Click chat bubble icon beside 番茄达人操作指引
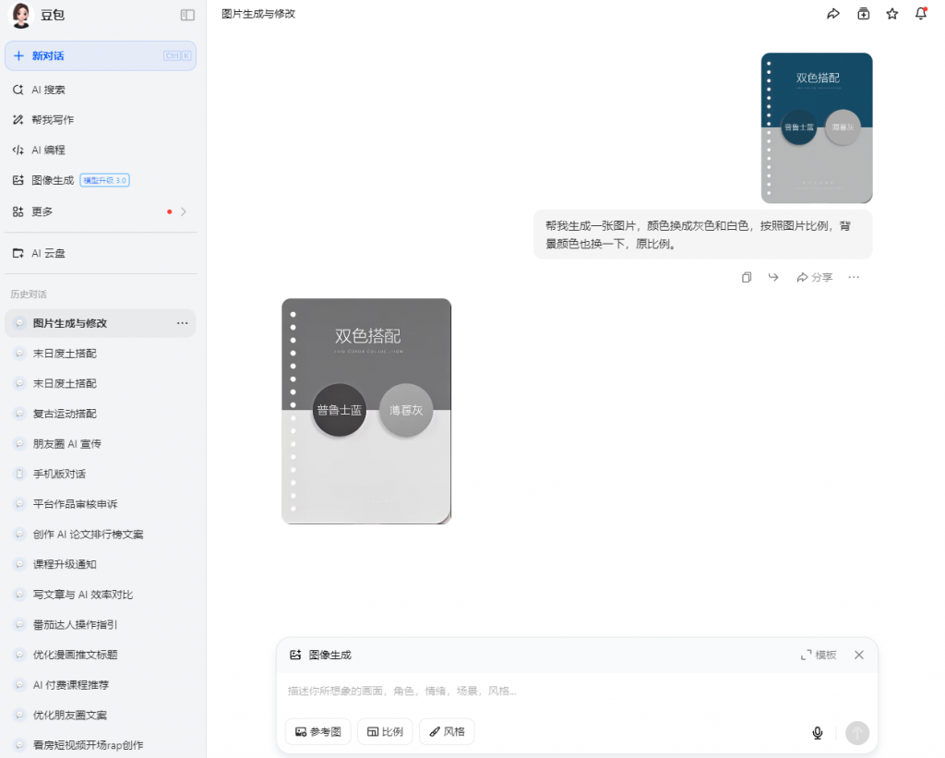This screenshot has height=758, width=945. (19, 625)
